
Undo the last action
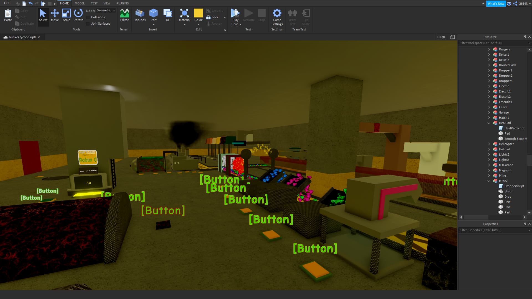coord(30,4)
